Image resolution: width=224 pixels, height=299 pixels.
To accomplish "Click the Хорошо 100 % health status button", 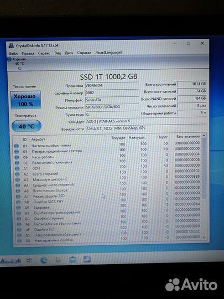I will 25,100.
